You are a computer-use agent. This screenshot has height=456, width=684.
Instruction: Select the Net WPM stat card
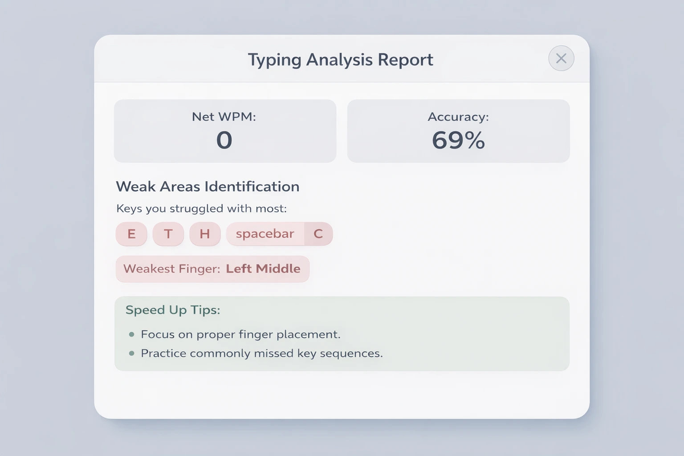(x=225, y=130)
